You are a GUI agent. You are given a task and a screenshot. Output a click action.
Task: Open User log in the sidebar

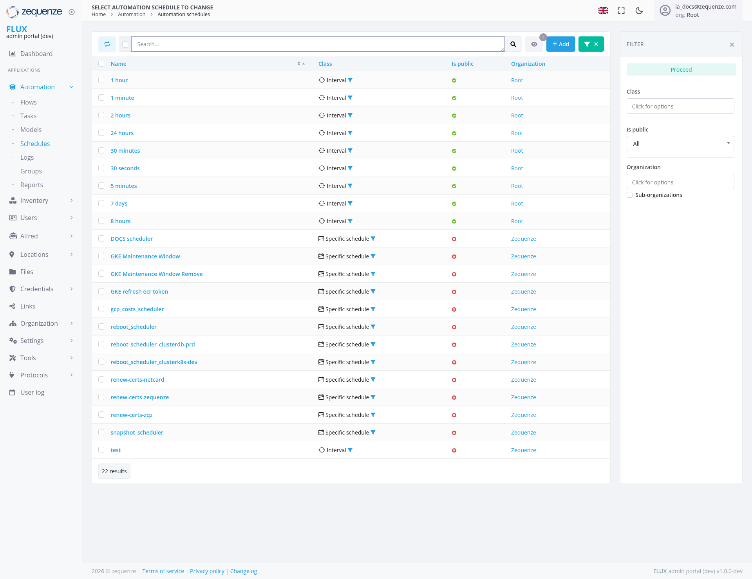pyautogui.click(x=32, y=392)
